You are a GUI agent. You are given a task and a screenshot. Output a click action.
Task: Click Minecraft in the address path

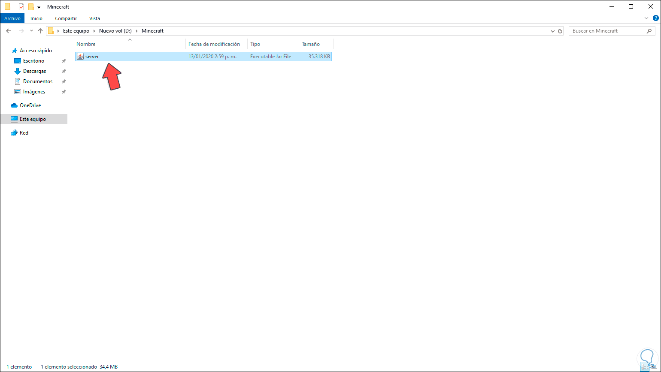tap(152, 31)
